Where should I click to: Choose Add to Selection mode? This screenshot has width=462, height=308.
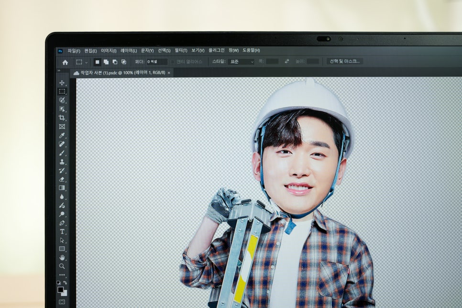tap(106, 62)
